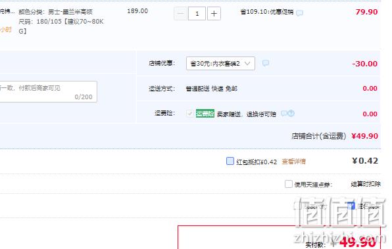Click the ¥49.90 店铺合计 amount
This screenshot has width=392, height=249.
tap(364, 136)
